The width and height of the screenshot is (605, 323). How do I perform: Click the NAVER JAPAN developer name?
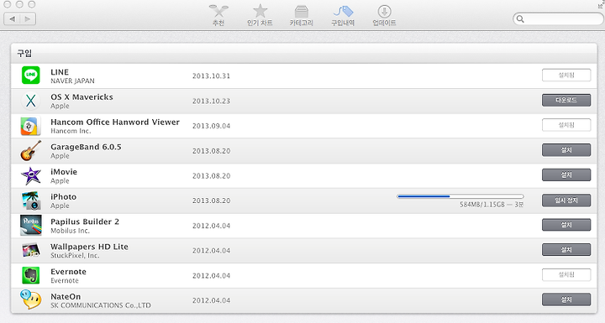point(72,81)
